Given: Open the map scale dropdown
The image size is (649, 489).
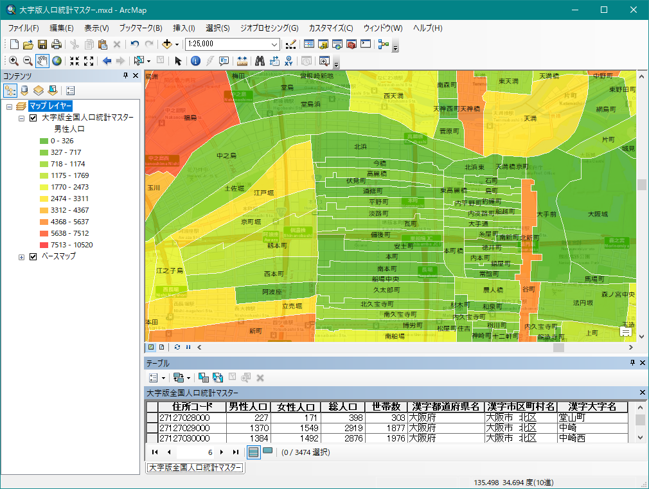Looking at the screenshot, I should [274, 44].
